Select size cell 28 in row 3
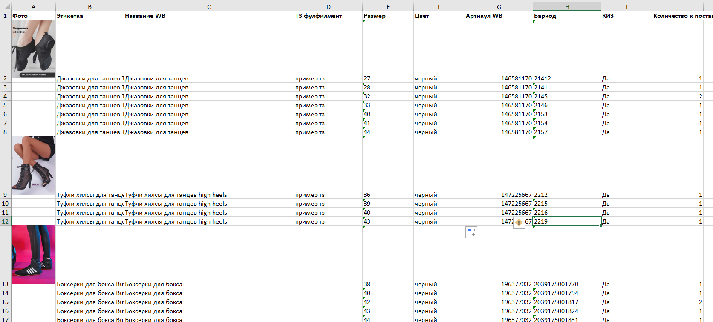This screenshot has width=713, height=322. (388, 87)
